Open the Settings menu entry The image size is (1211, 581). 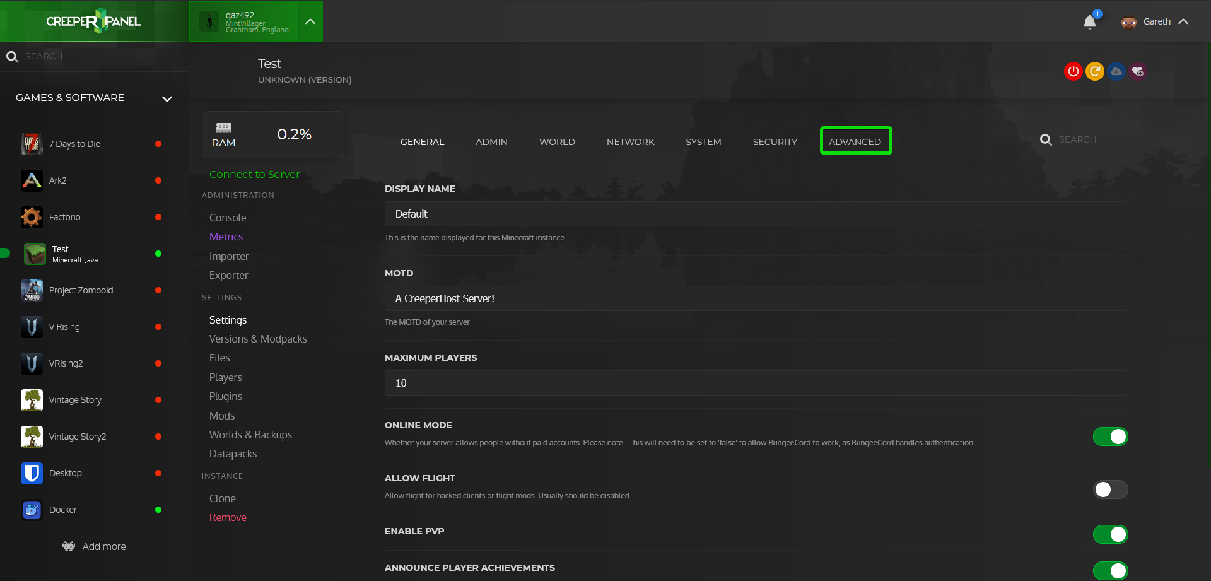click(x=228, y=320)
